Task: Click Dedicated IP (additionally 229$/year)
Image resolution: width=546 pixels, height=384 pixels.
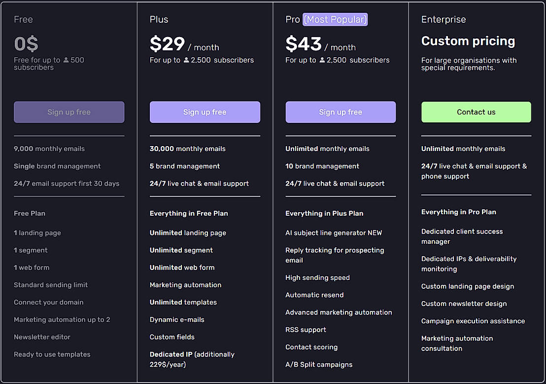Action: pos(192,359)
